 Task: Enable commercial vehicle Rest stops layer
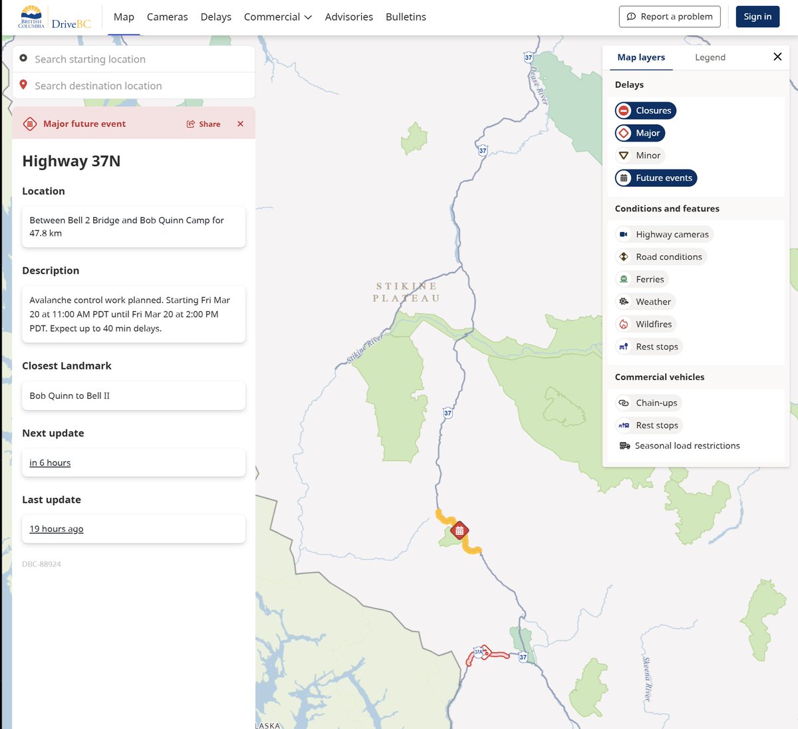[648, 425]
